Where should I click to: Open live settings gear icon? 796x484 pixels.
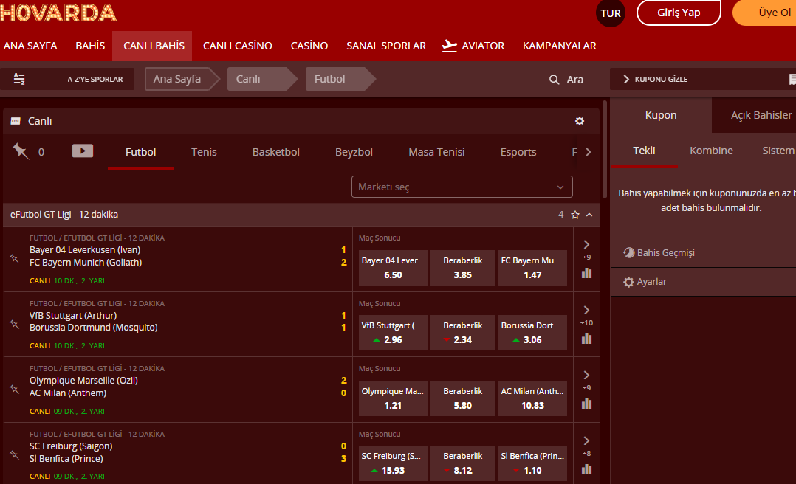(x=579, y=121)
